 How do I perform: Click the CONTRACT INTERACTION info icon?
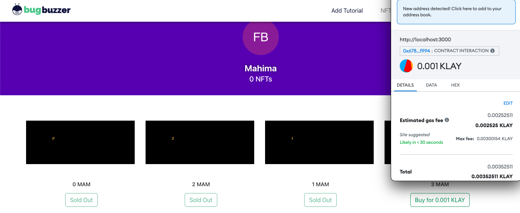coord(492,51)
